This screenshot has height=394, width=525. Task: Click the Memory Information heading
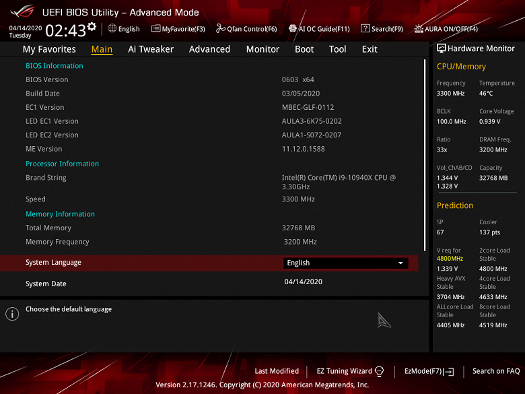61,214
